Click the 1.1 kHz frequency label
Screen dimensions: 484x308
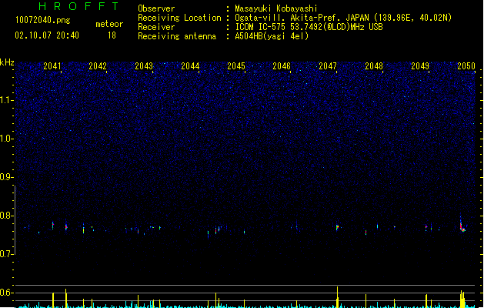pyautogui.click(x=7, y=100)
